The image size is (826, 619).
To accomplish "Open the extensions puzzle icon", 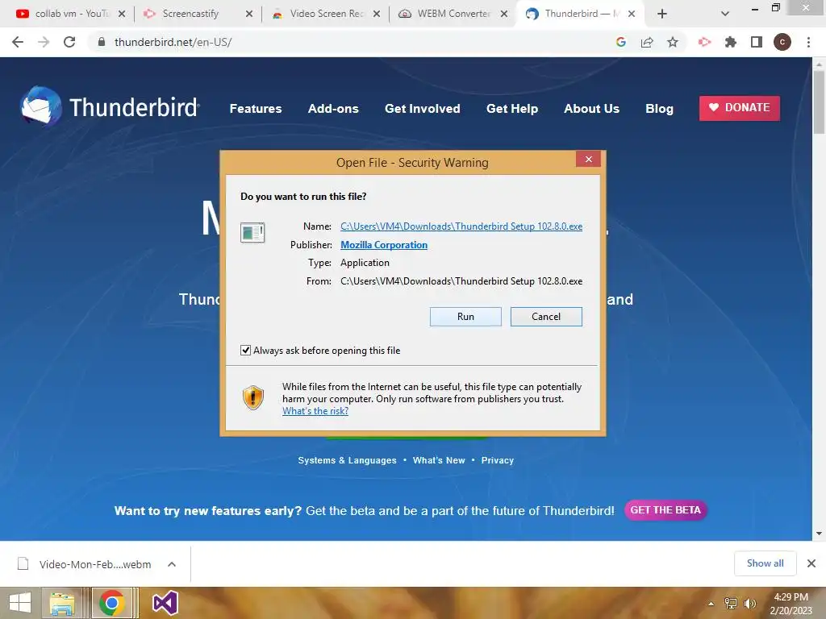I will click(730, 42).
